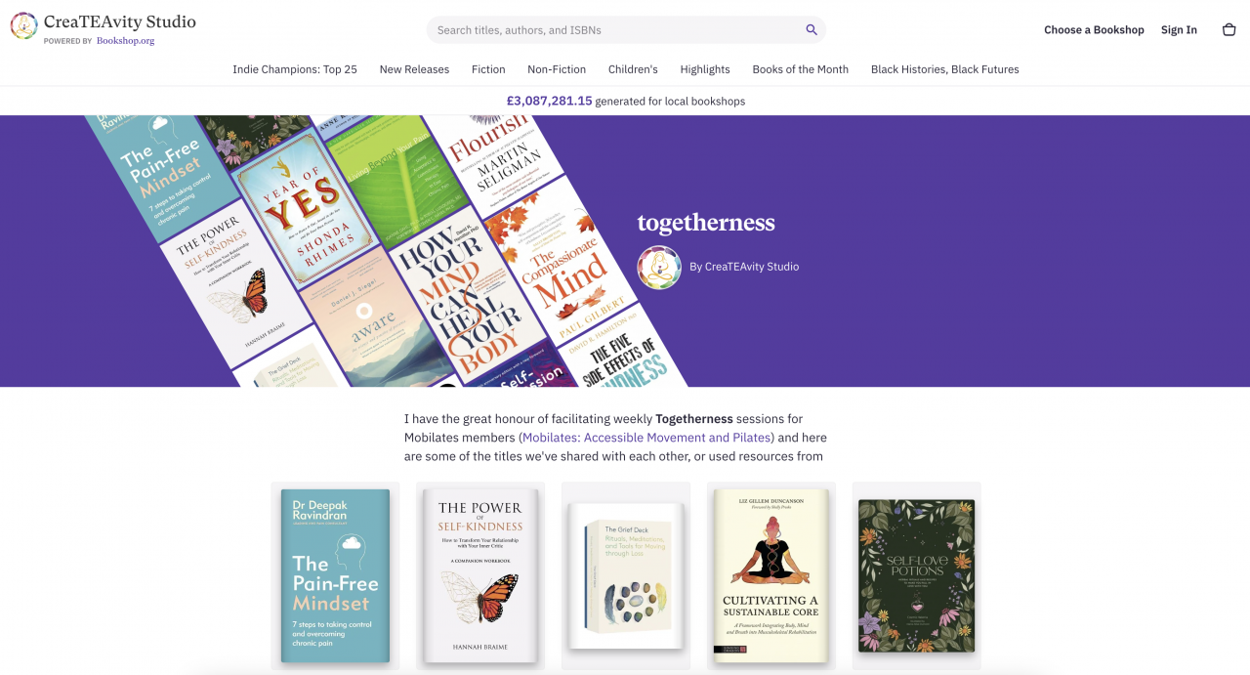The image size is (1250, 675).
Task: Select Choose a Bookshop
Action: point(1094,30)
